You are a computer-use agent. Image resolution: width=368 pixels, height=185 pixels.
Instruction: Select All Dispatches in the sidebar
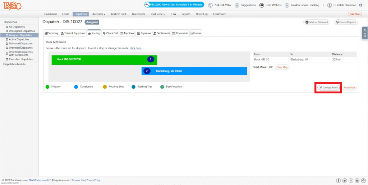17,27
